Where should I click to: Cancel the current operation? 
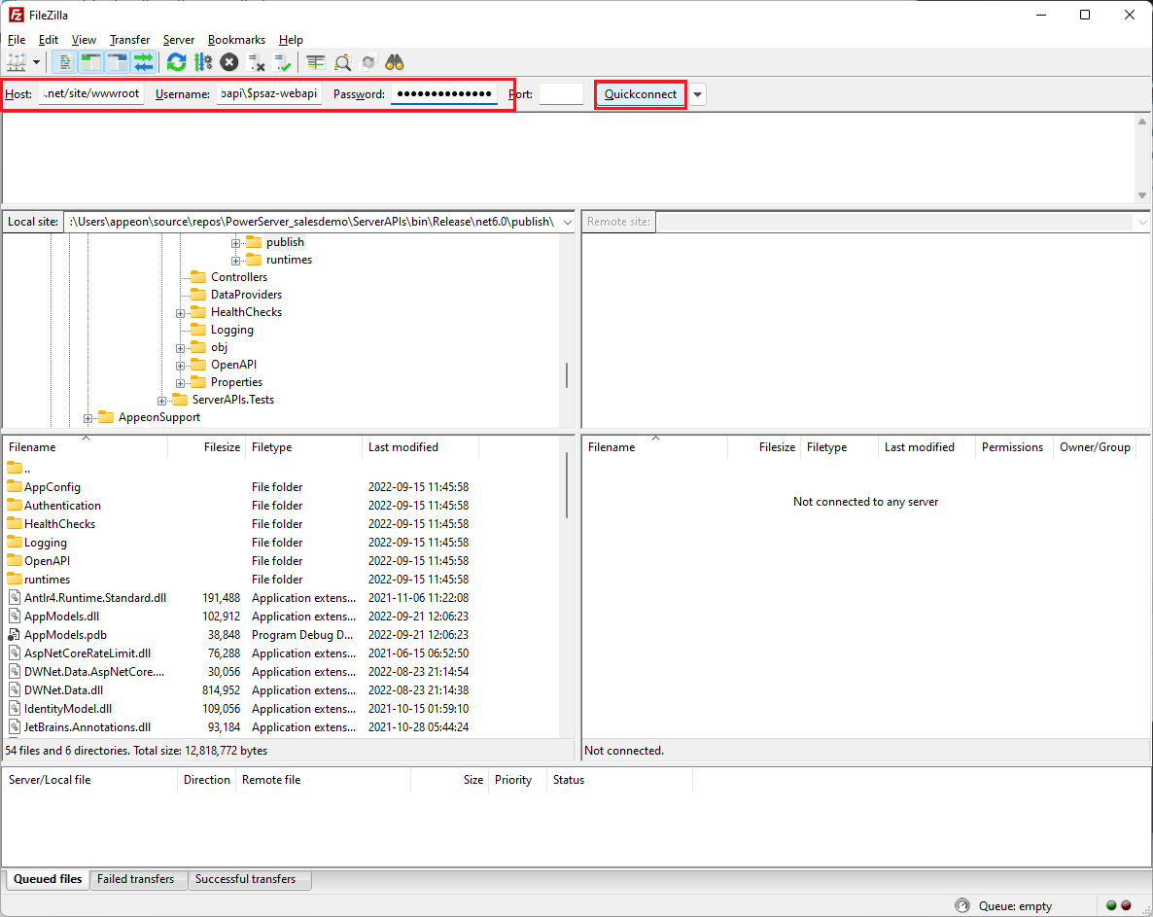tap(229, 61)
